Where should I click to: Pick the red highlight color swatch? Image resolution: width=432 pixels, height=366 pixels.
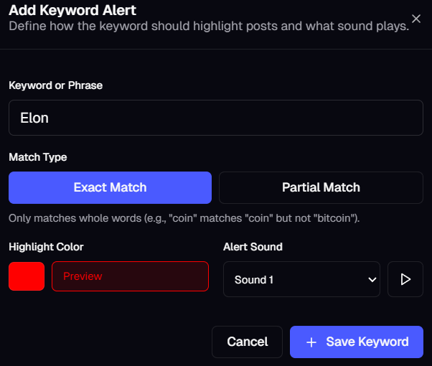27,276
